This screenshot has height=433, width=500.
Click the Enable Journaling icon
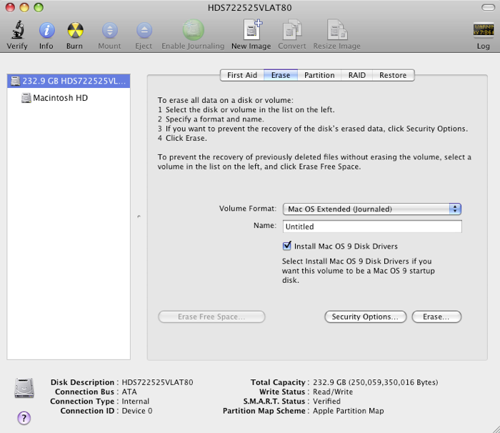pos(193,30)
